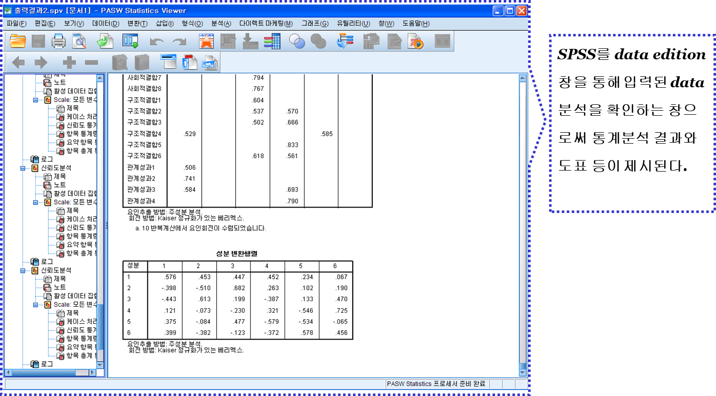Click the Export output icon with green arrow

click(105, 41)
